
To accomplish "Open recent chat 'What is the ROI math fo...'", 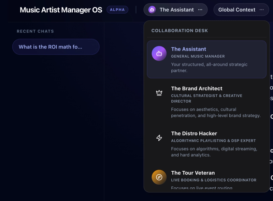I will point(56,47).
